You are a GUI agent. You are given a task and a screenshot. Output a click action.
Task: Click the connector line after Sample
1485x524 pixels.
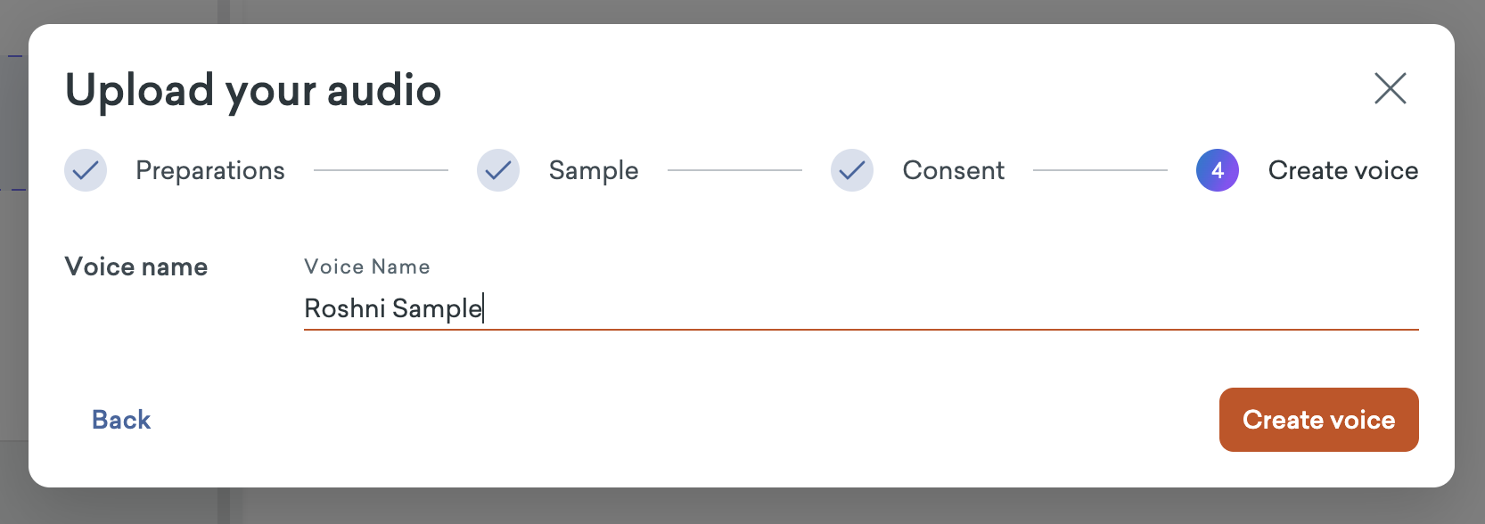(734, 170)
